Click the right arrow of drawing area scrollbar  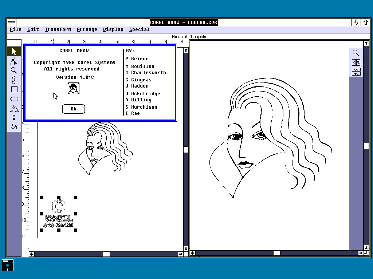pos(181,254)
